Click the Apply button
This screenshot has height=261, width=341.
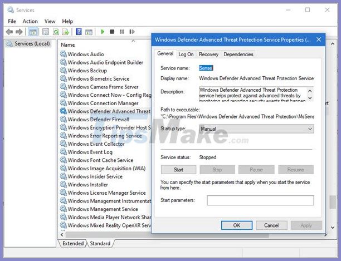306,225
